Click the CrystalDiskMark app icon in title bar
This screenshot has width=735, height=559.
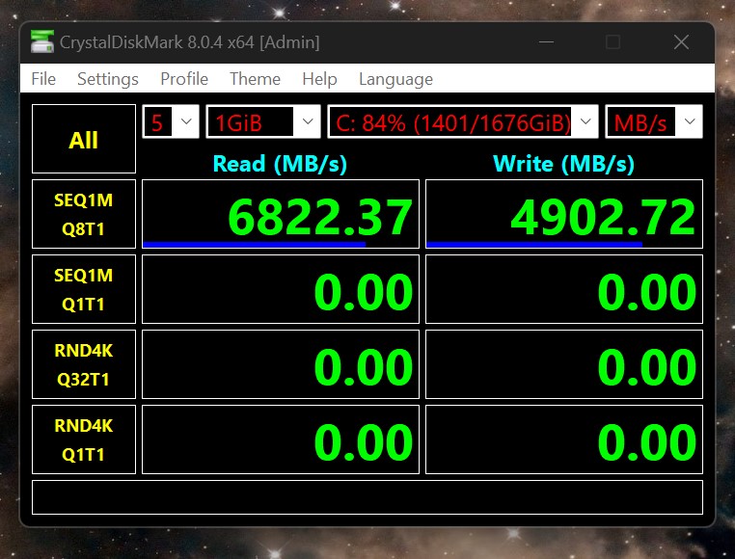(x=42, y=41)
